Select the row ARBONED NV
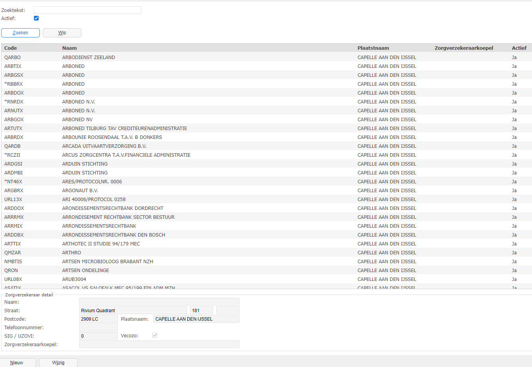The height and width of the screenshot is (367, 532). (266, 119)
